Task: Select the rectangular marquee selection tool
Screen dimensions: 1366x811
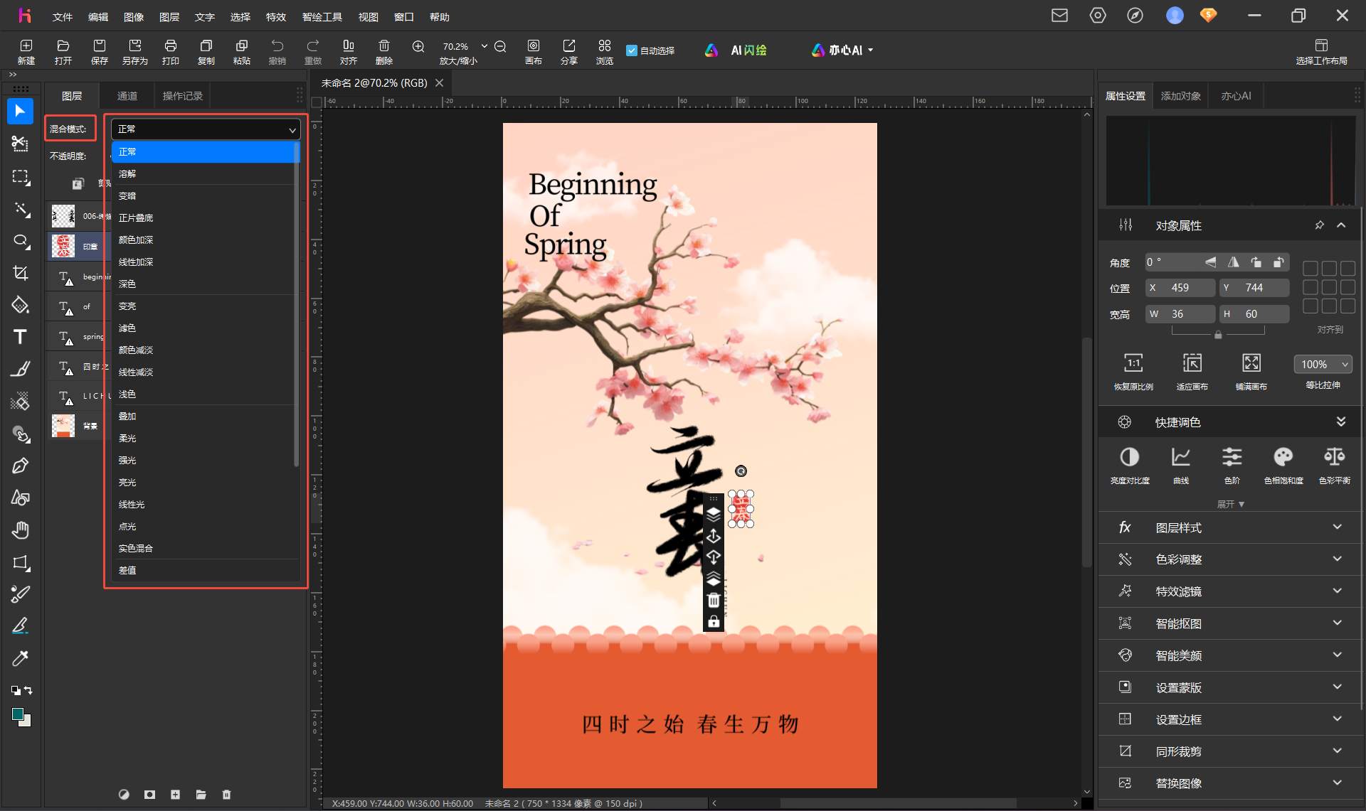Action: click(20, 176)
